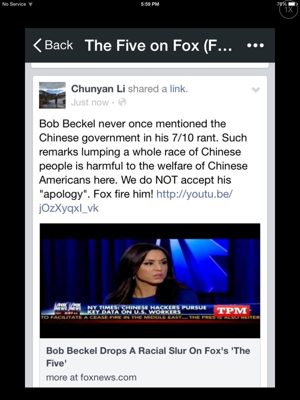This screenshot has width=300, height=400.
Task: Click the shared 'link.' hyperlink
Action: coord(179,89)
